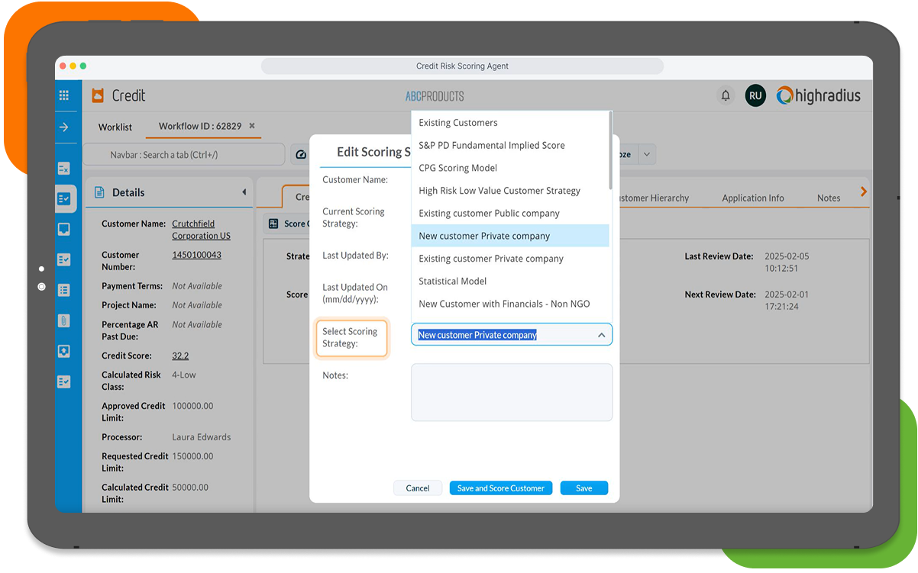Cancel the Edit Scoring Strategy dialog
The height and width of the screenshot is (573, 918).
pos(418,488)
